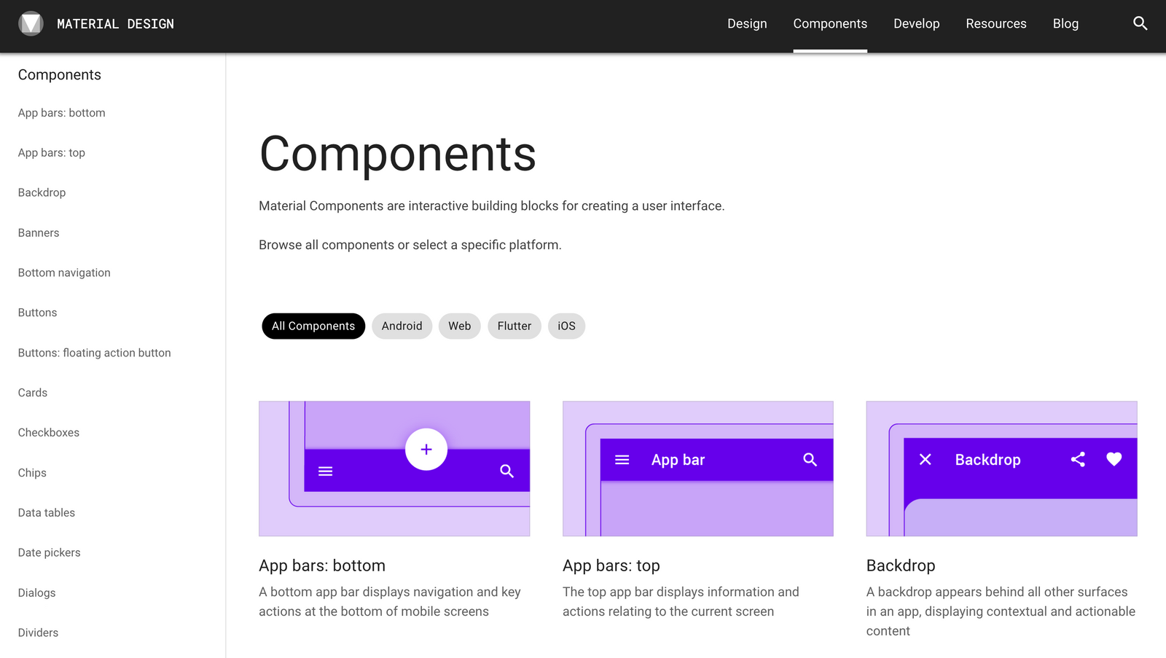Click the large Components page heading
This screenshot has width=1166, height=658.
pyautogui.click(x=398, y=154)
